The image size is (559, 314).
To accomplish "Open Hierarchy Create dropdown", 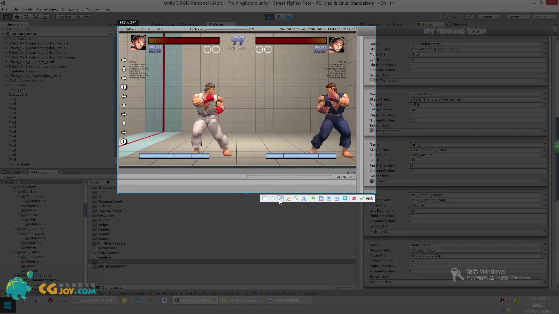I will (9, 29).
